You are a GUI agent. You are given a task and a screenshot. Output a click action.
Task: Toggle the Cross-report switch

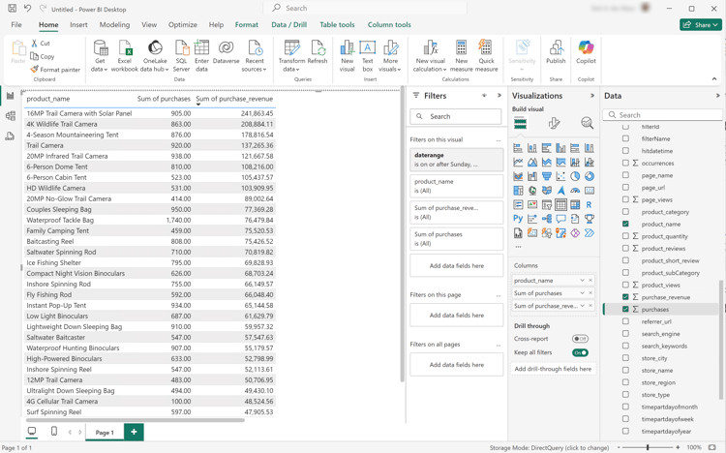pos(580,339)
